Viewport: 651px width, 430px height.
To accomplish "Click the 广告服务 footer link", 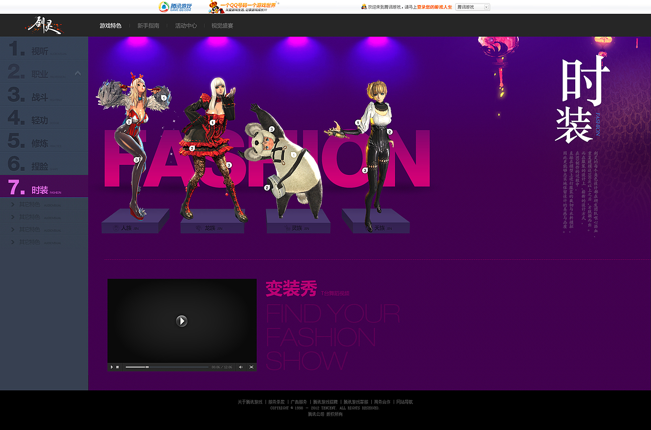I will point(299,402).
